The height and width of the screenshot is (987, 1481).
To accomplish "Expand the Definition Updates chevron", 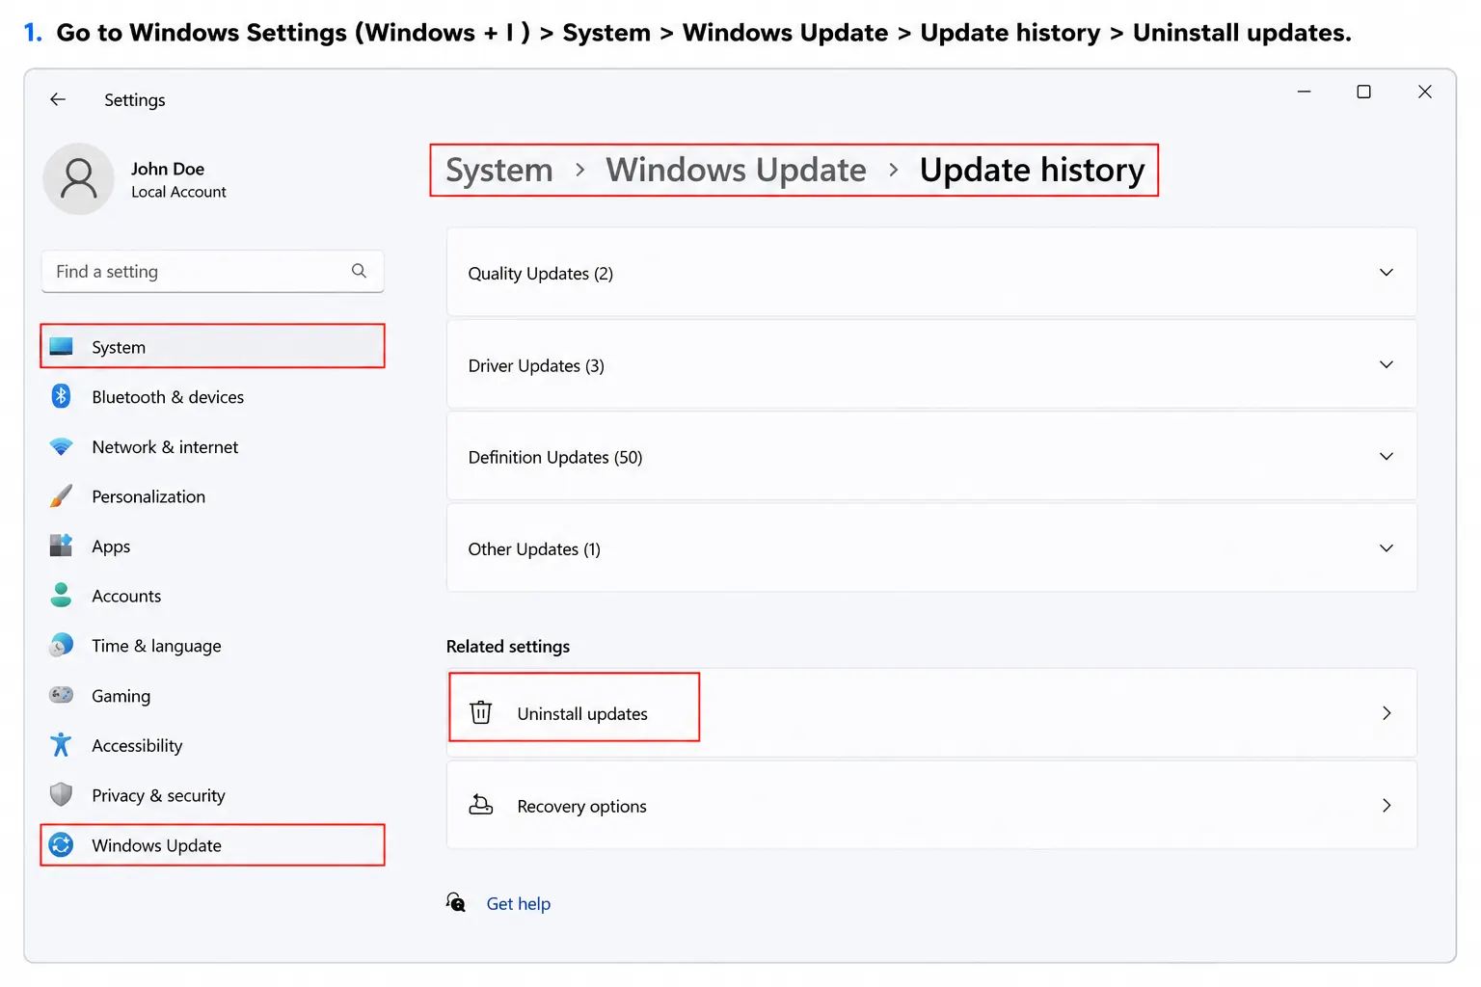I will click(x=1386, y=457).
